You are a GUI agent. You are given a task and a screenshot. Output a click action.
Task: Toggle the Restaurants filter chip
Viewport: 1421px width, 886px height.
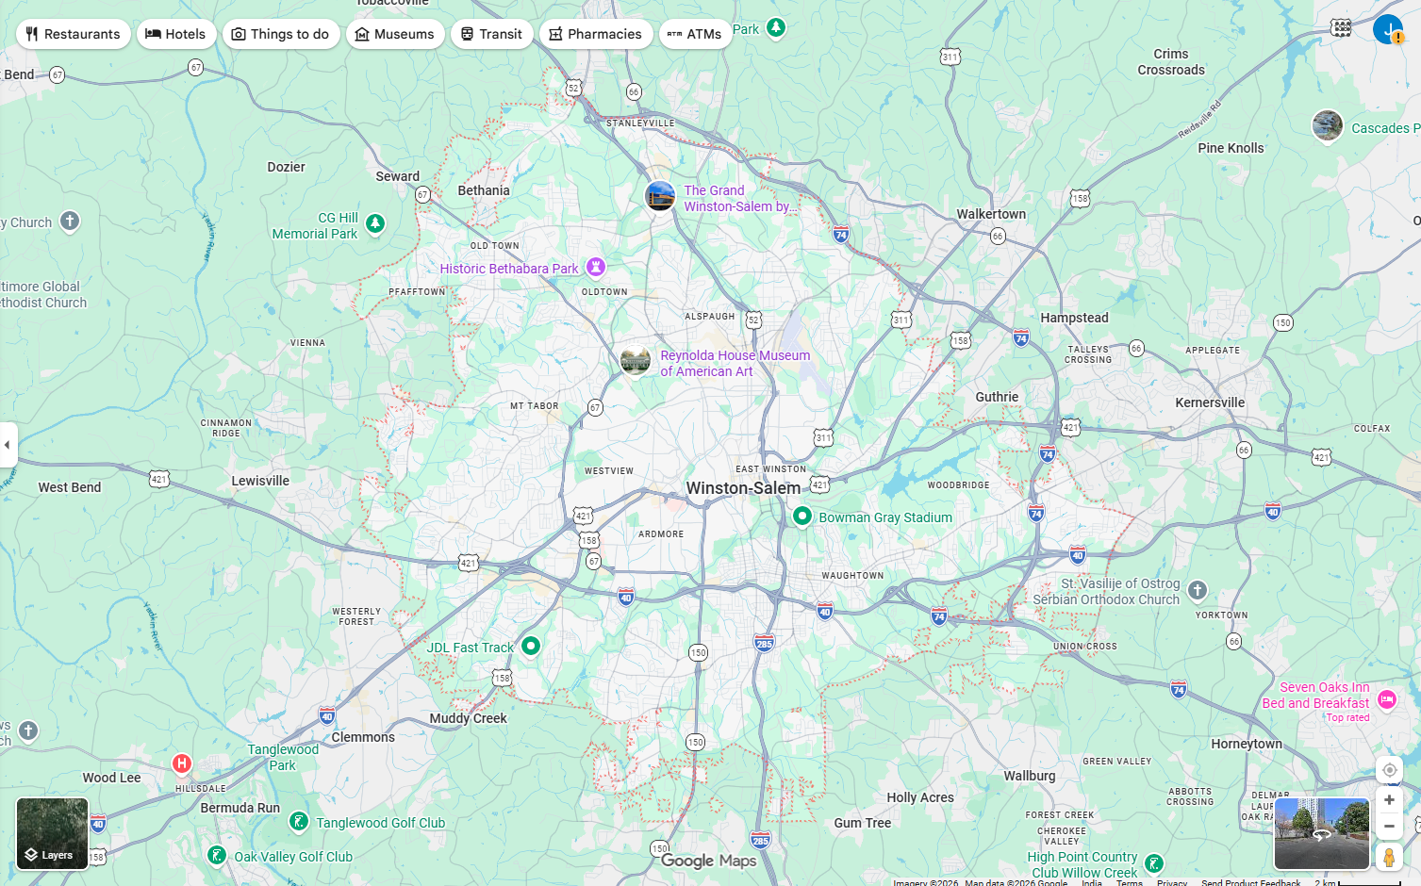pyautogui.click(x=73, y=33)
